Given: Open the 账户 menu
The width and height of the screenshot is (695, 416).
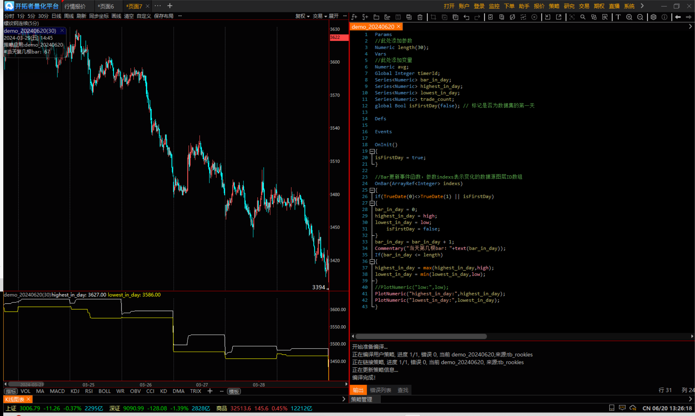Looking at the screenshot, I should 464,6.
